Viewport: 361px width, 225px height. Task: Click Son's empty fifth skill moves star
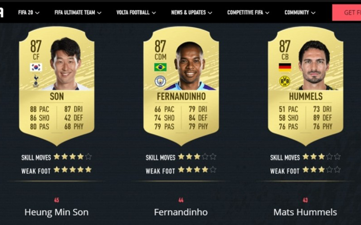click(x=88, y=157)
